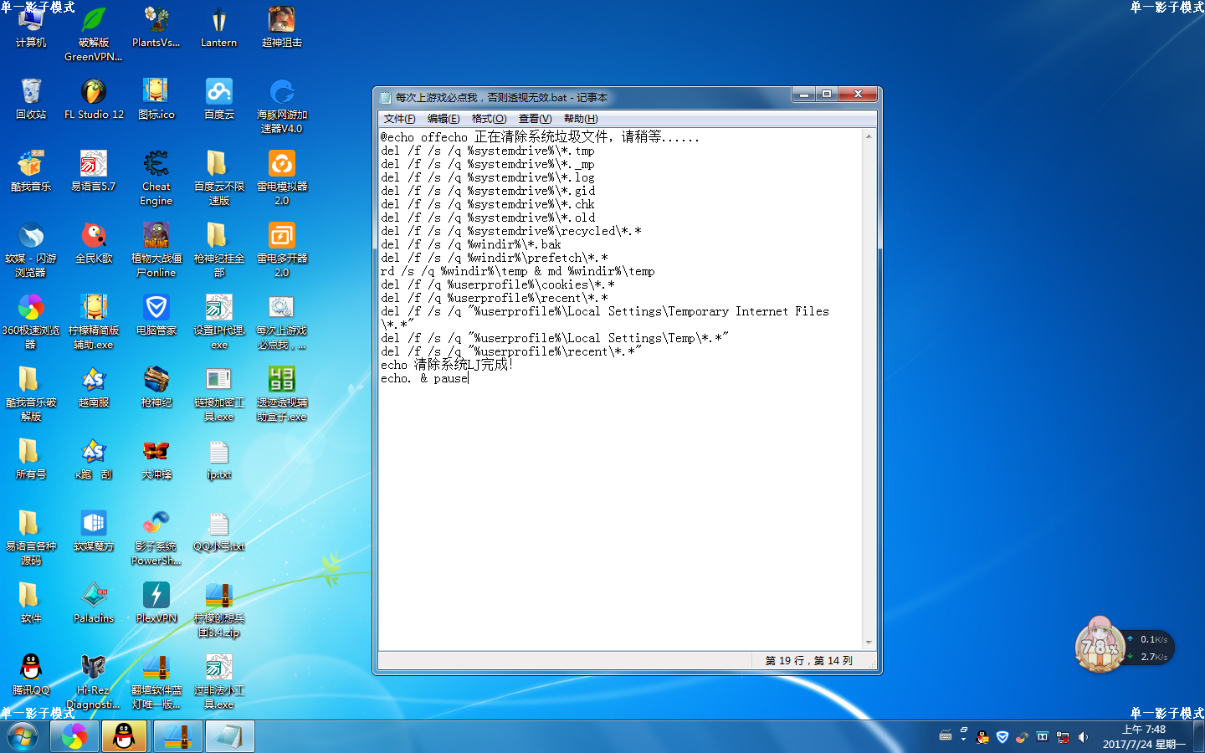Click the PlantsVs... desktop shortcut
The height and width of the screenshot is (753, 1205).
click(156, 21)
